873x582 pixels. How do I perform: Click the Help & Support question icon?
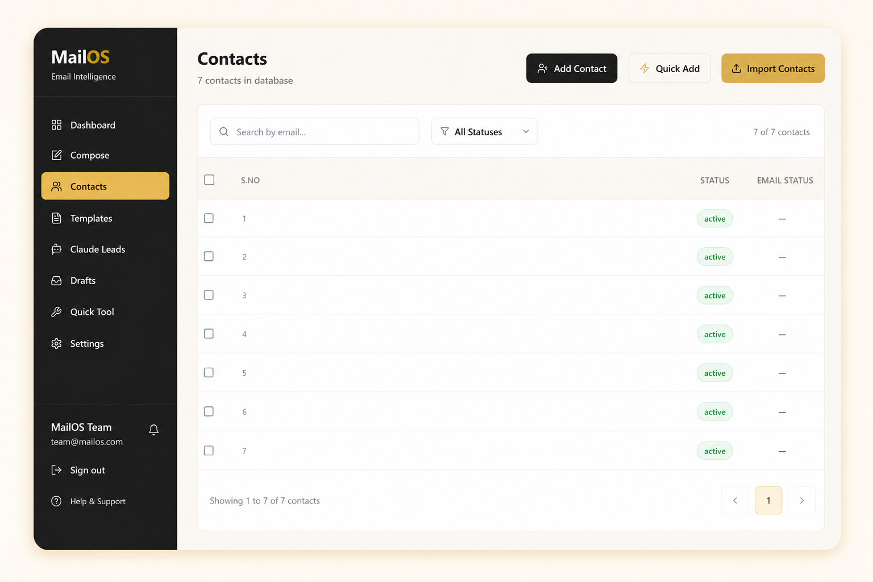coord(56,501)
